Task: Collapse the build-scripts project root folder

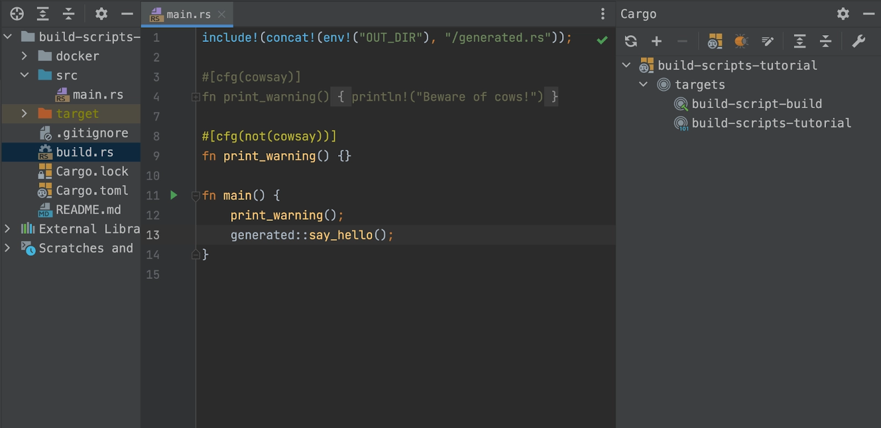Action: [x=8, y=37]
